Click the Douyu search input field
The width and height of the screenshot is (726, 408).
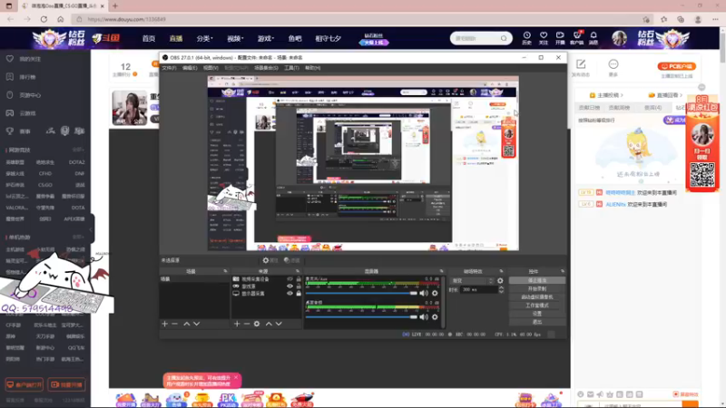pos(477,38)
